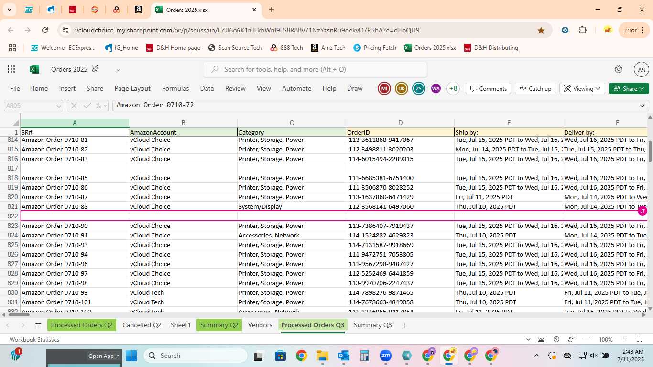Open the AS account avatar

coord(641,69)
